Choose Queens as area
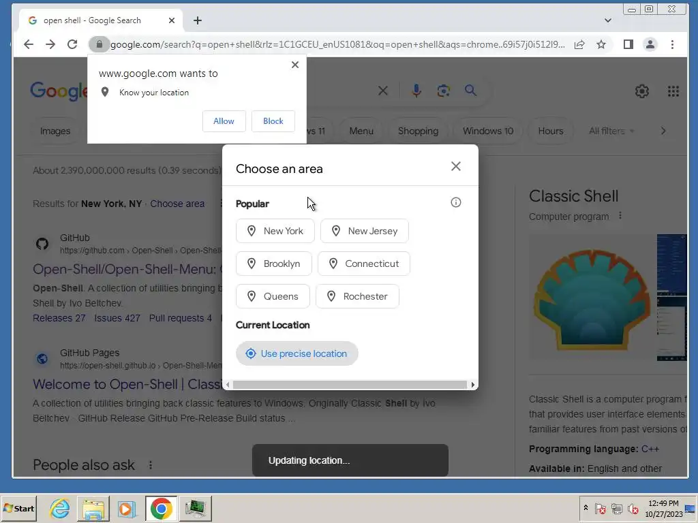698x523 pixels. (x=273, y=296)
